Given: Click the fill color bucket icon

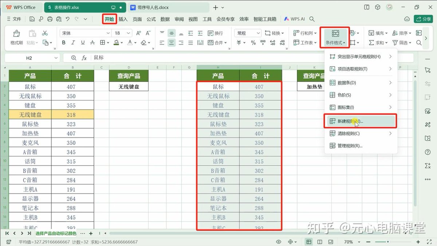Looking at the screenshot, I should (116, 43).
